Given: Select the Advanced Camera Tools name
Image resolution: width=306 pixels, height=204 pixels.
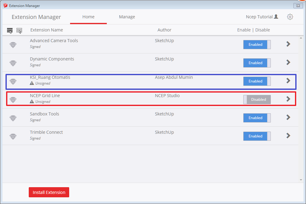Looking at the screenshot, I should click(54, 41).
